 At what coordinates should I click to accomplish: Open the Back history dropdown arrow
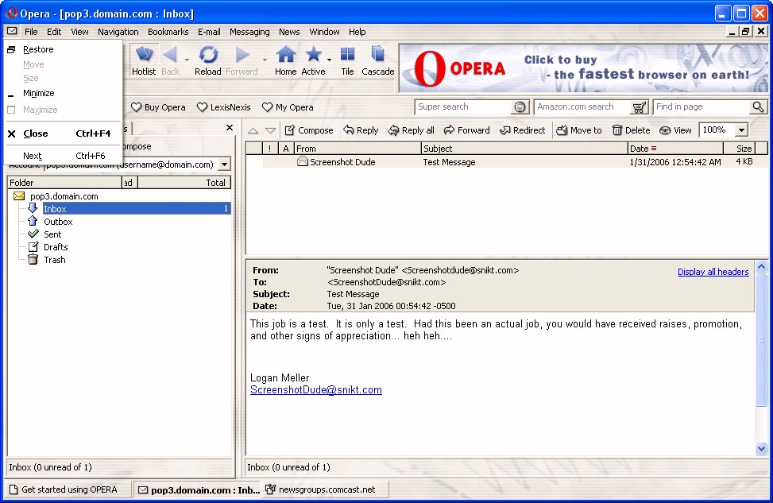click(187, 60)
